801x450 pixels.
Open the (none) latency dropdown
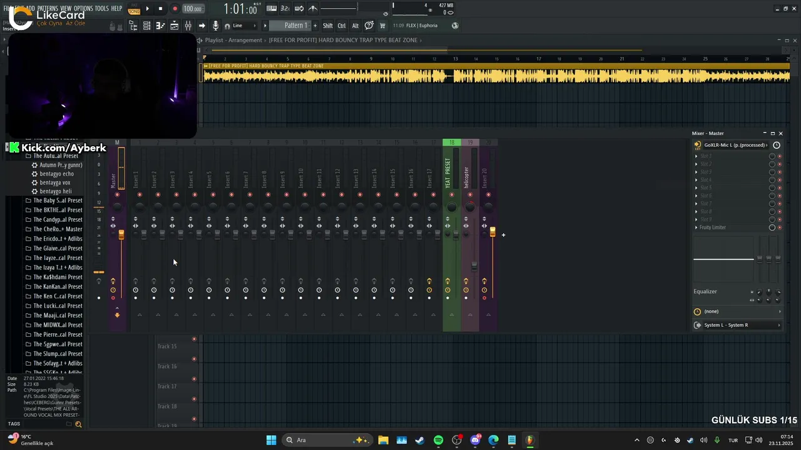point(742,311)
